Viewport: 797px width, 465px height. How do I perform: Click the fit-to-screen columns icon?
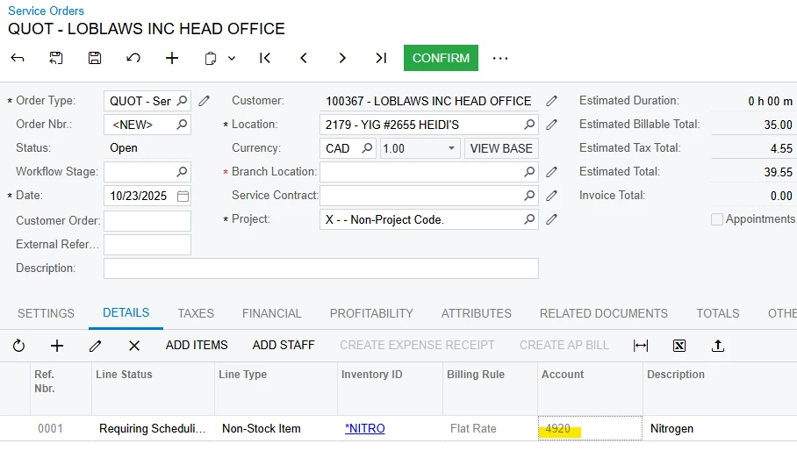(641, 346)
